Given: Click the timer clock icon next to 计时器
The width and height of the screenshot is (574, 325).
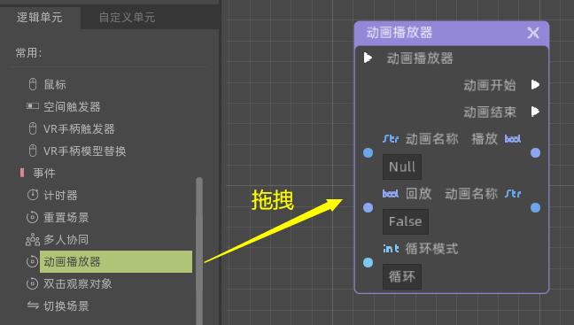Looking at the screenshot, I should (33, 195).
